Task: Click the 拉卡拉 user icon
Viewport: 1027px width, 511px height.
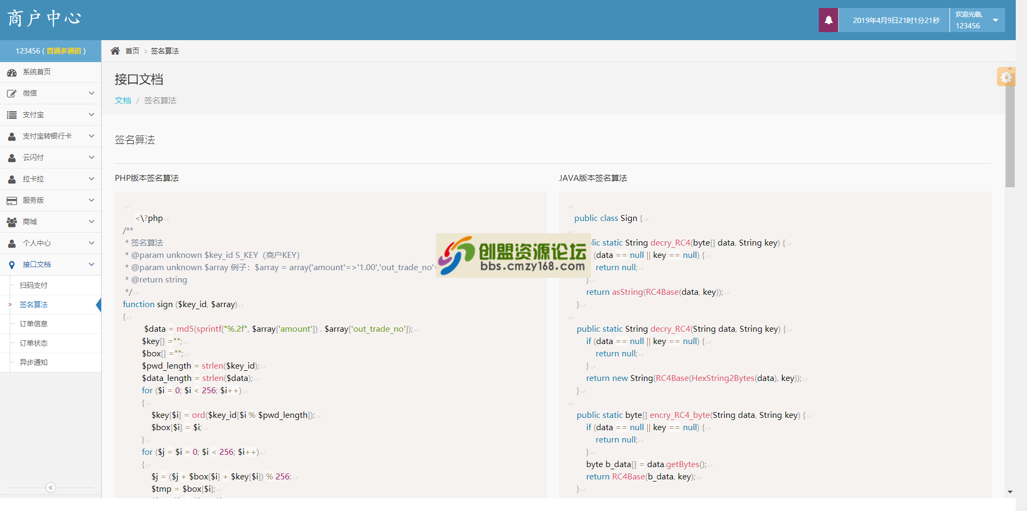Action: (12, 179)
